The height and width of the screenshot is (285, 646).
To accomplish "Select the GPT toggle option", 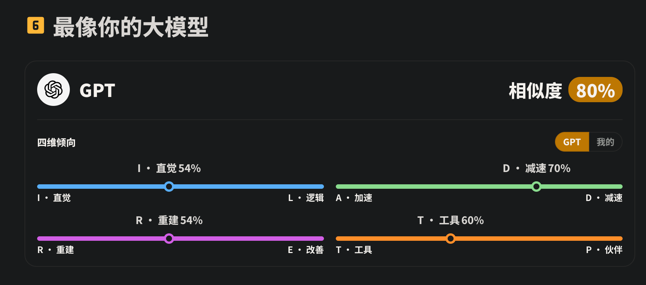I will [x=572, y=142].
